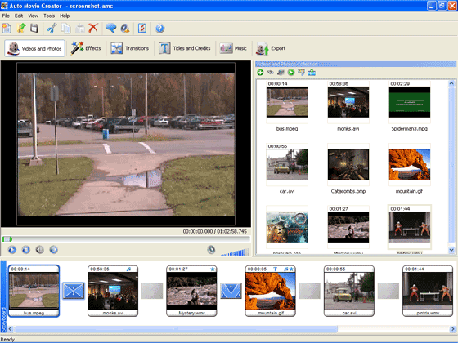Open the View menu
Image resolution: width=458 pixels, height=343 pixels.
pyautogui.click(x=33, y=16)
